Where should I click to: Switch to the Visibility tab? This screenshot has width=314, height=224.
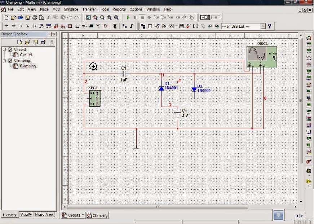(26, 214)
